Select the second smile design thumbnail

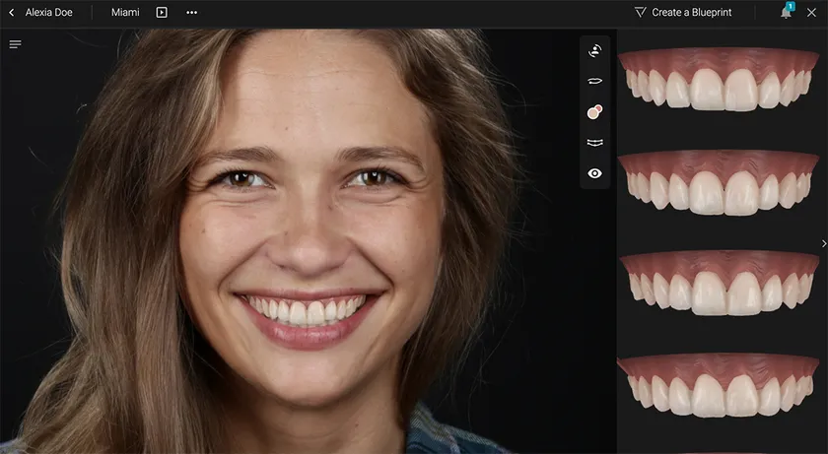point(717,182)
